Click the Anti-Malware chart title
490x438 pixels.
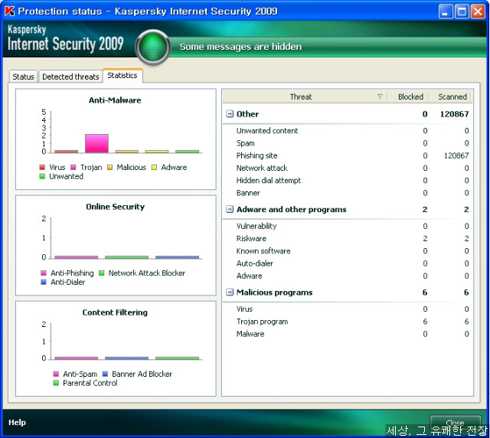click(x=115, y=100)
